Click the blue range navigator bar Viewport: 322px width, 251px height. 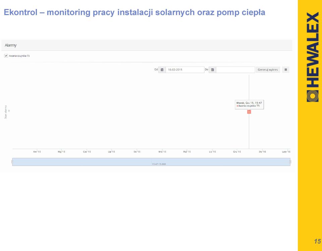pos(151,162)
